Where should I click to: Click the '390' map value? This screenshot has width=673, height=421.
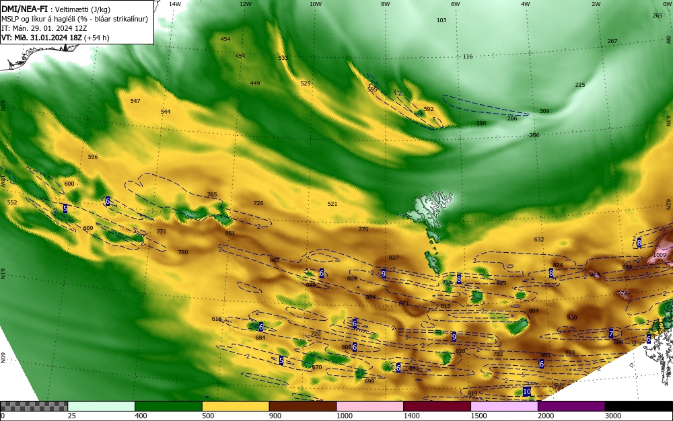pyautogui.click(x=481, y=124)
